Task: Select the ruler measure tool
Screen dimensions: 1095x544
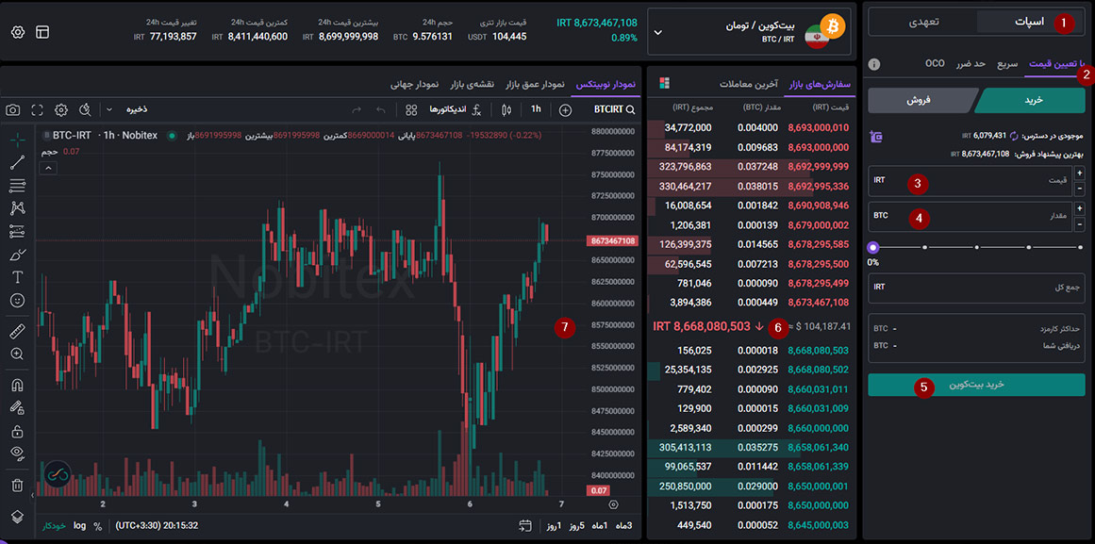Action: (18, 331)
